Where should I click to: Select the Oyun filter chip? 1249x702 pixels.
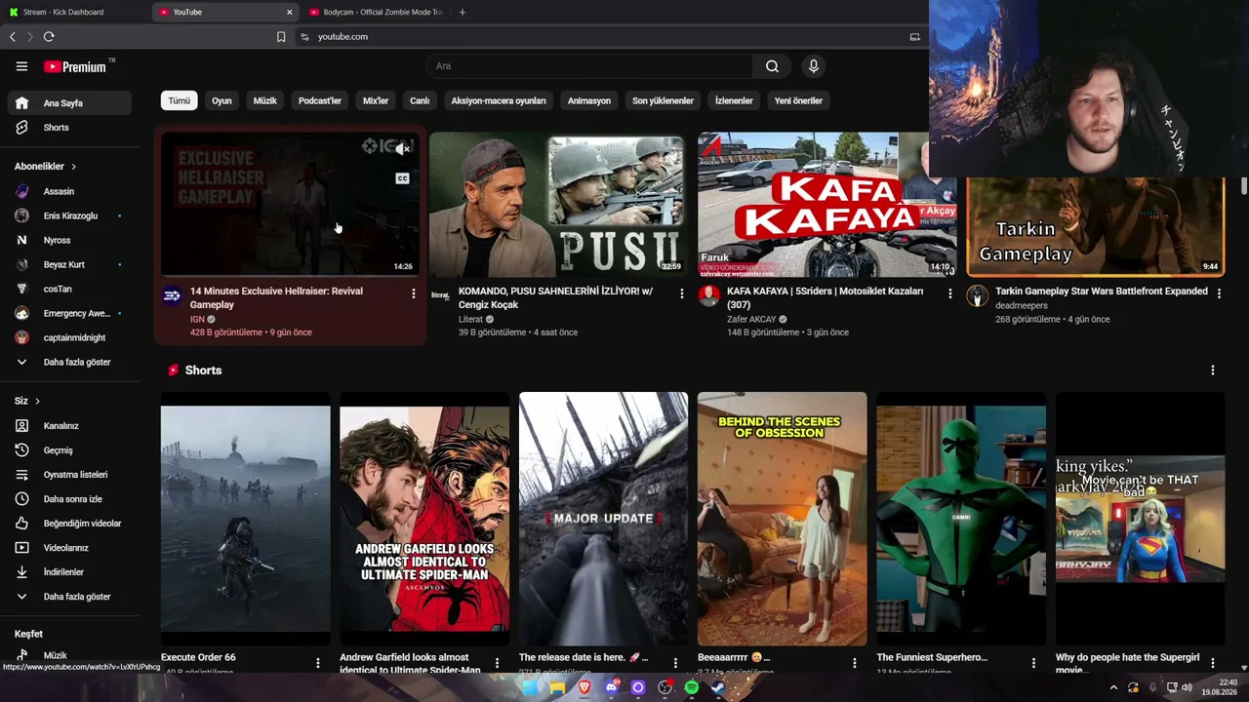coord(222,100)
